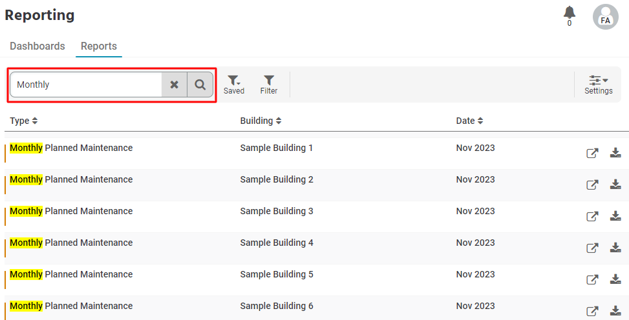This screenshot has height=320, width=629.
Task: Open the FA user avatar menu
Action: click(605, 17)
